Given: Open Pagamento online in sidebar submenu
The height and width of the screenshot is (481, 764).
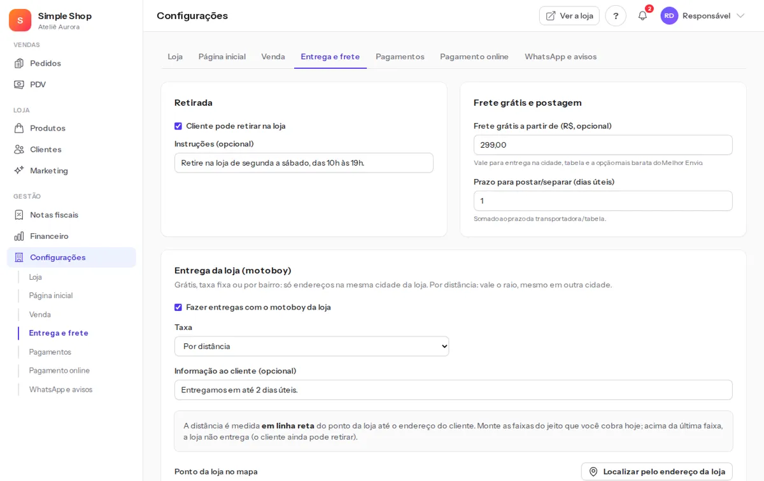Looking at the screenshot, I should click(59, 371).
